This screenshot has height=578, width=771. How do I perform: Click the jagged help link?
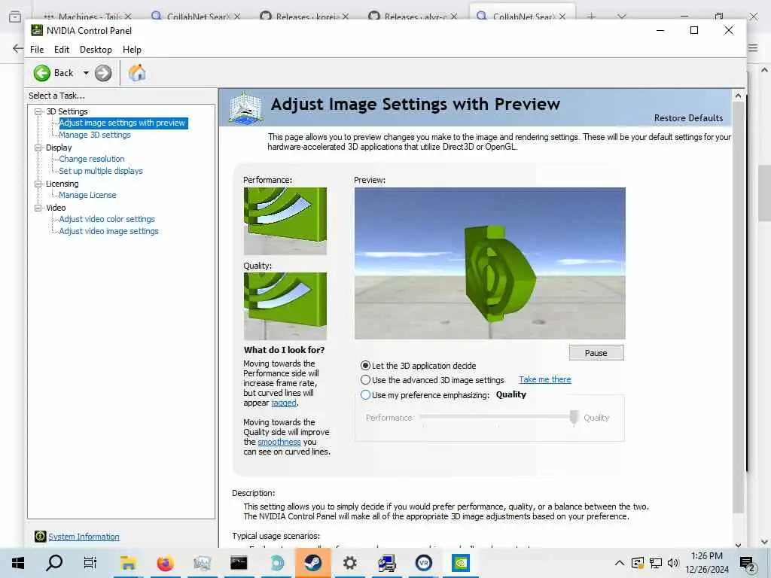click(x=284, y=403)
